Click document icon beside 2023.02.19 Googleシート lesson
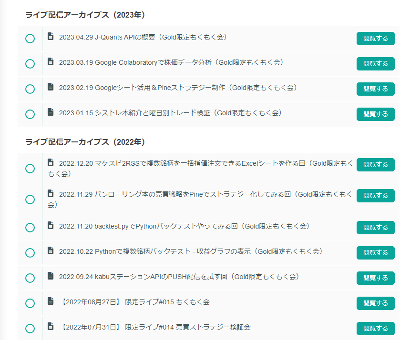 [51, 87]
